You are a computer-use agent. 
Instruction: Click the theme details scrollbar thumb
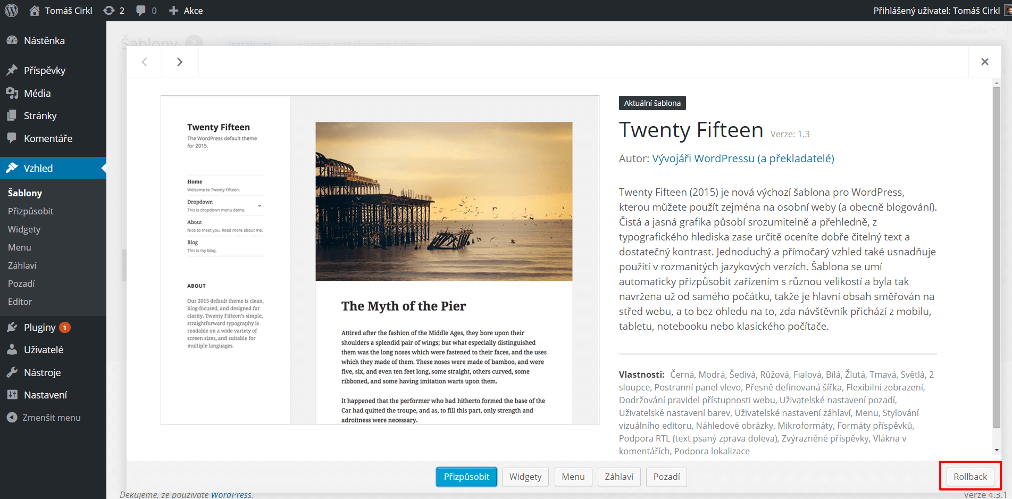pyautogui.click(x=997, y=257)
